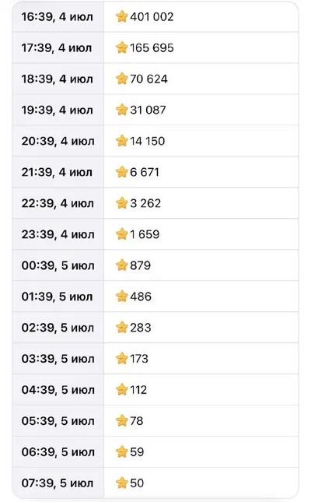Viewport: 311px width, 502px height.
Task: Click the value 283 in the table
Action: 141,328
